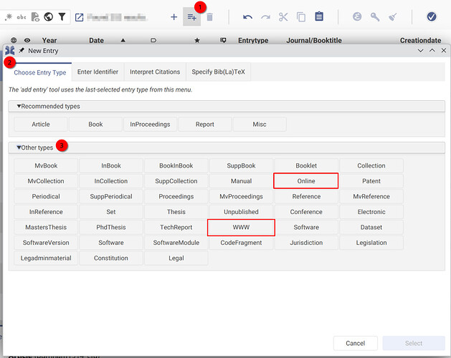
Task: Click the scissors cut icon
Action: [x=283, y=17]
